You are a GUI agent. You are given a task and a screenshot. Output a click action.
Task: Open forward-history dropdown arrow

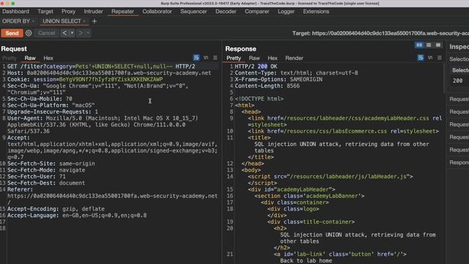coord(88,33)
